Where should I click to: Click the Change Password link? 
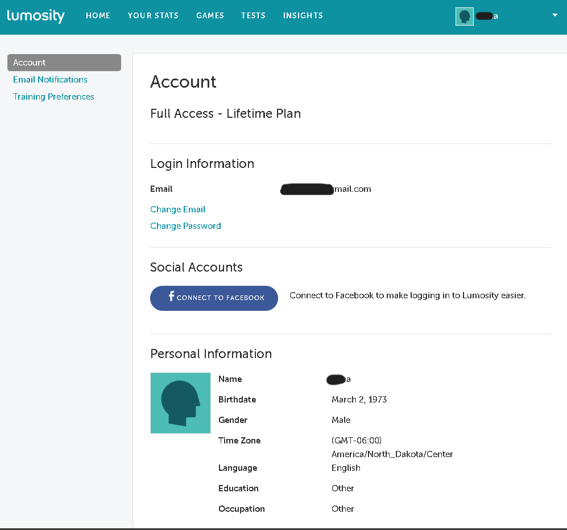click(x=185, y=226)
